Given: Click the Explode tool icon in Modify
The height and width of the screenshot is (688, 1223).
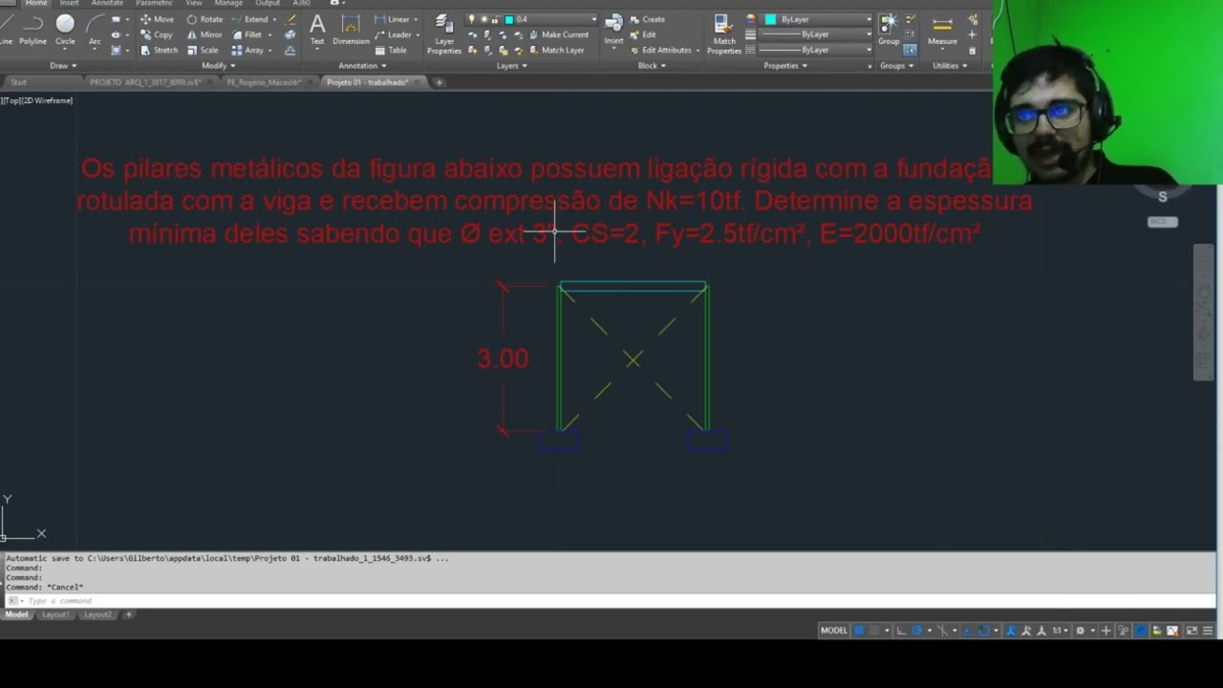Looking at the screenshot, I should click(290, 34).
